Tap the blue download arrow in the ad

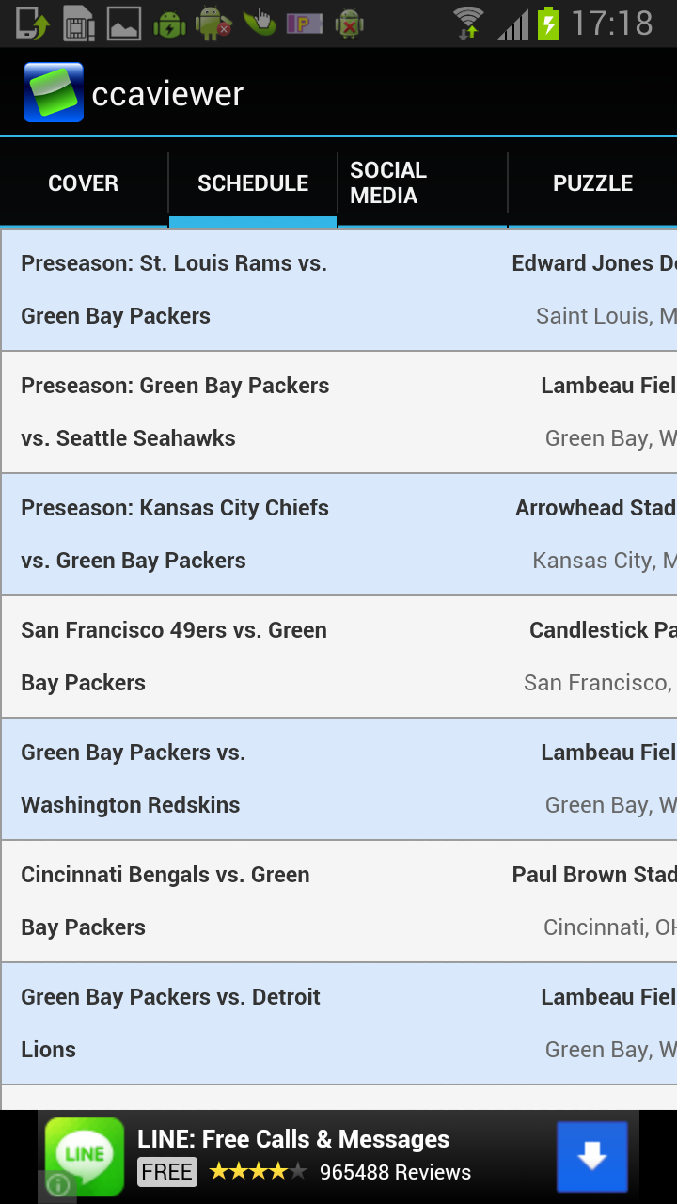tap(592, 1156)
